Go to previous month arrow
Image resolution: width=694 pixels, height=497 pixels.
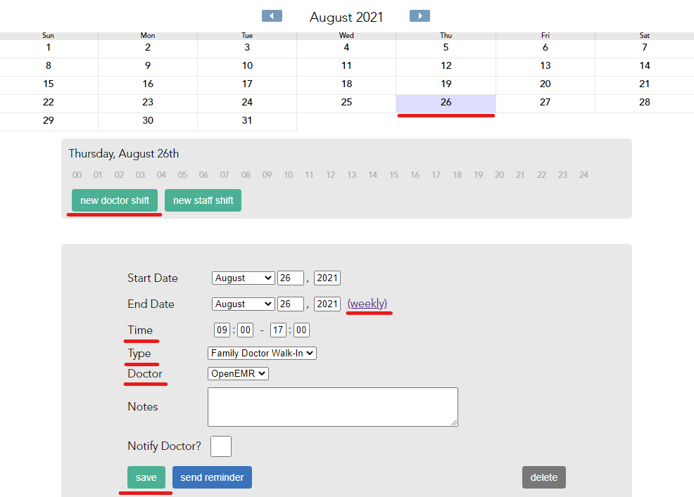(272, 16)
